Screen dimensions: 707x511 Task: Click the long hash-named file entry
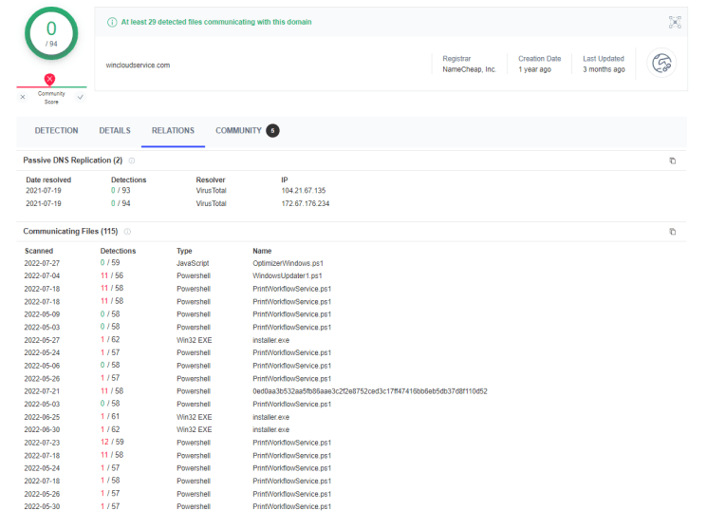[x=369, y=391]
